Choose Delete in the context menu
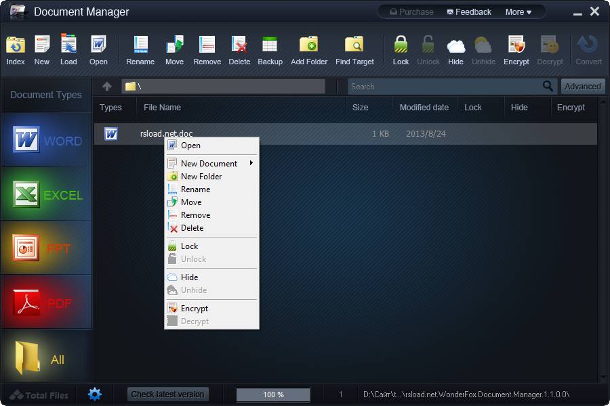 coord(212,227)
